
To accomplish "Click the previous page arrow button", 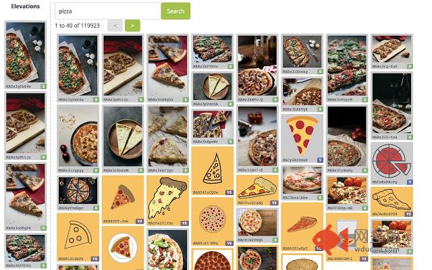I will point(115,26).
